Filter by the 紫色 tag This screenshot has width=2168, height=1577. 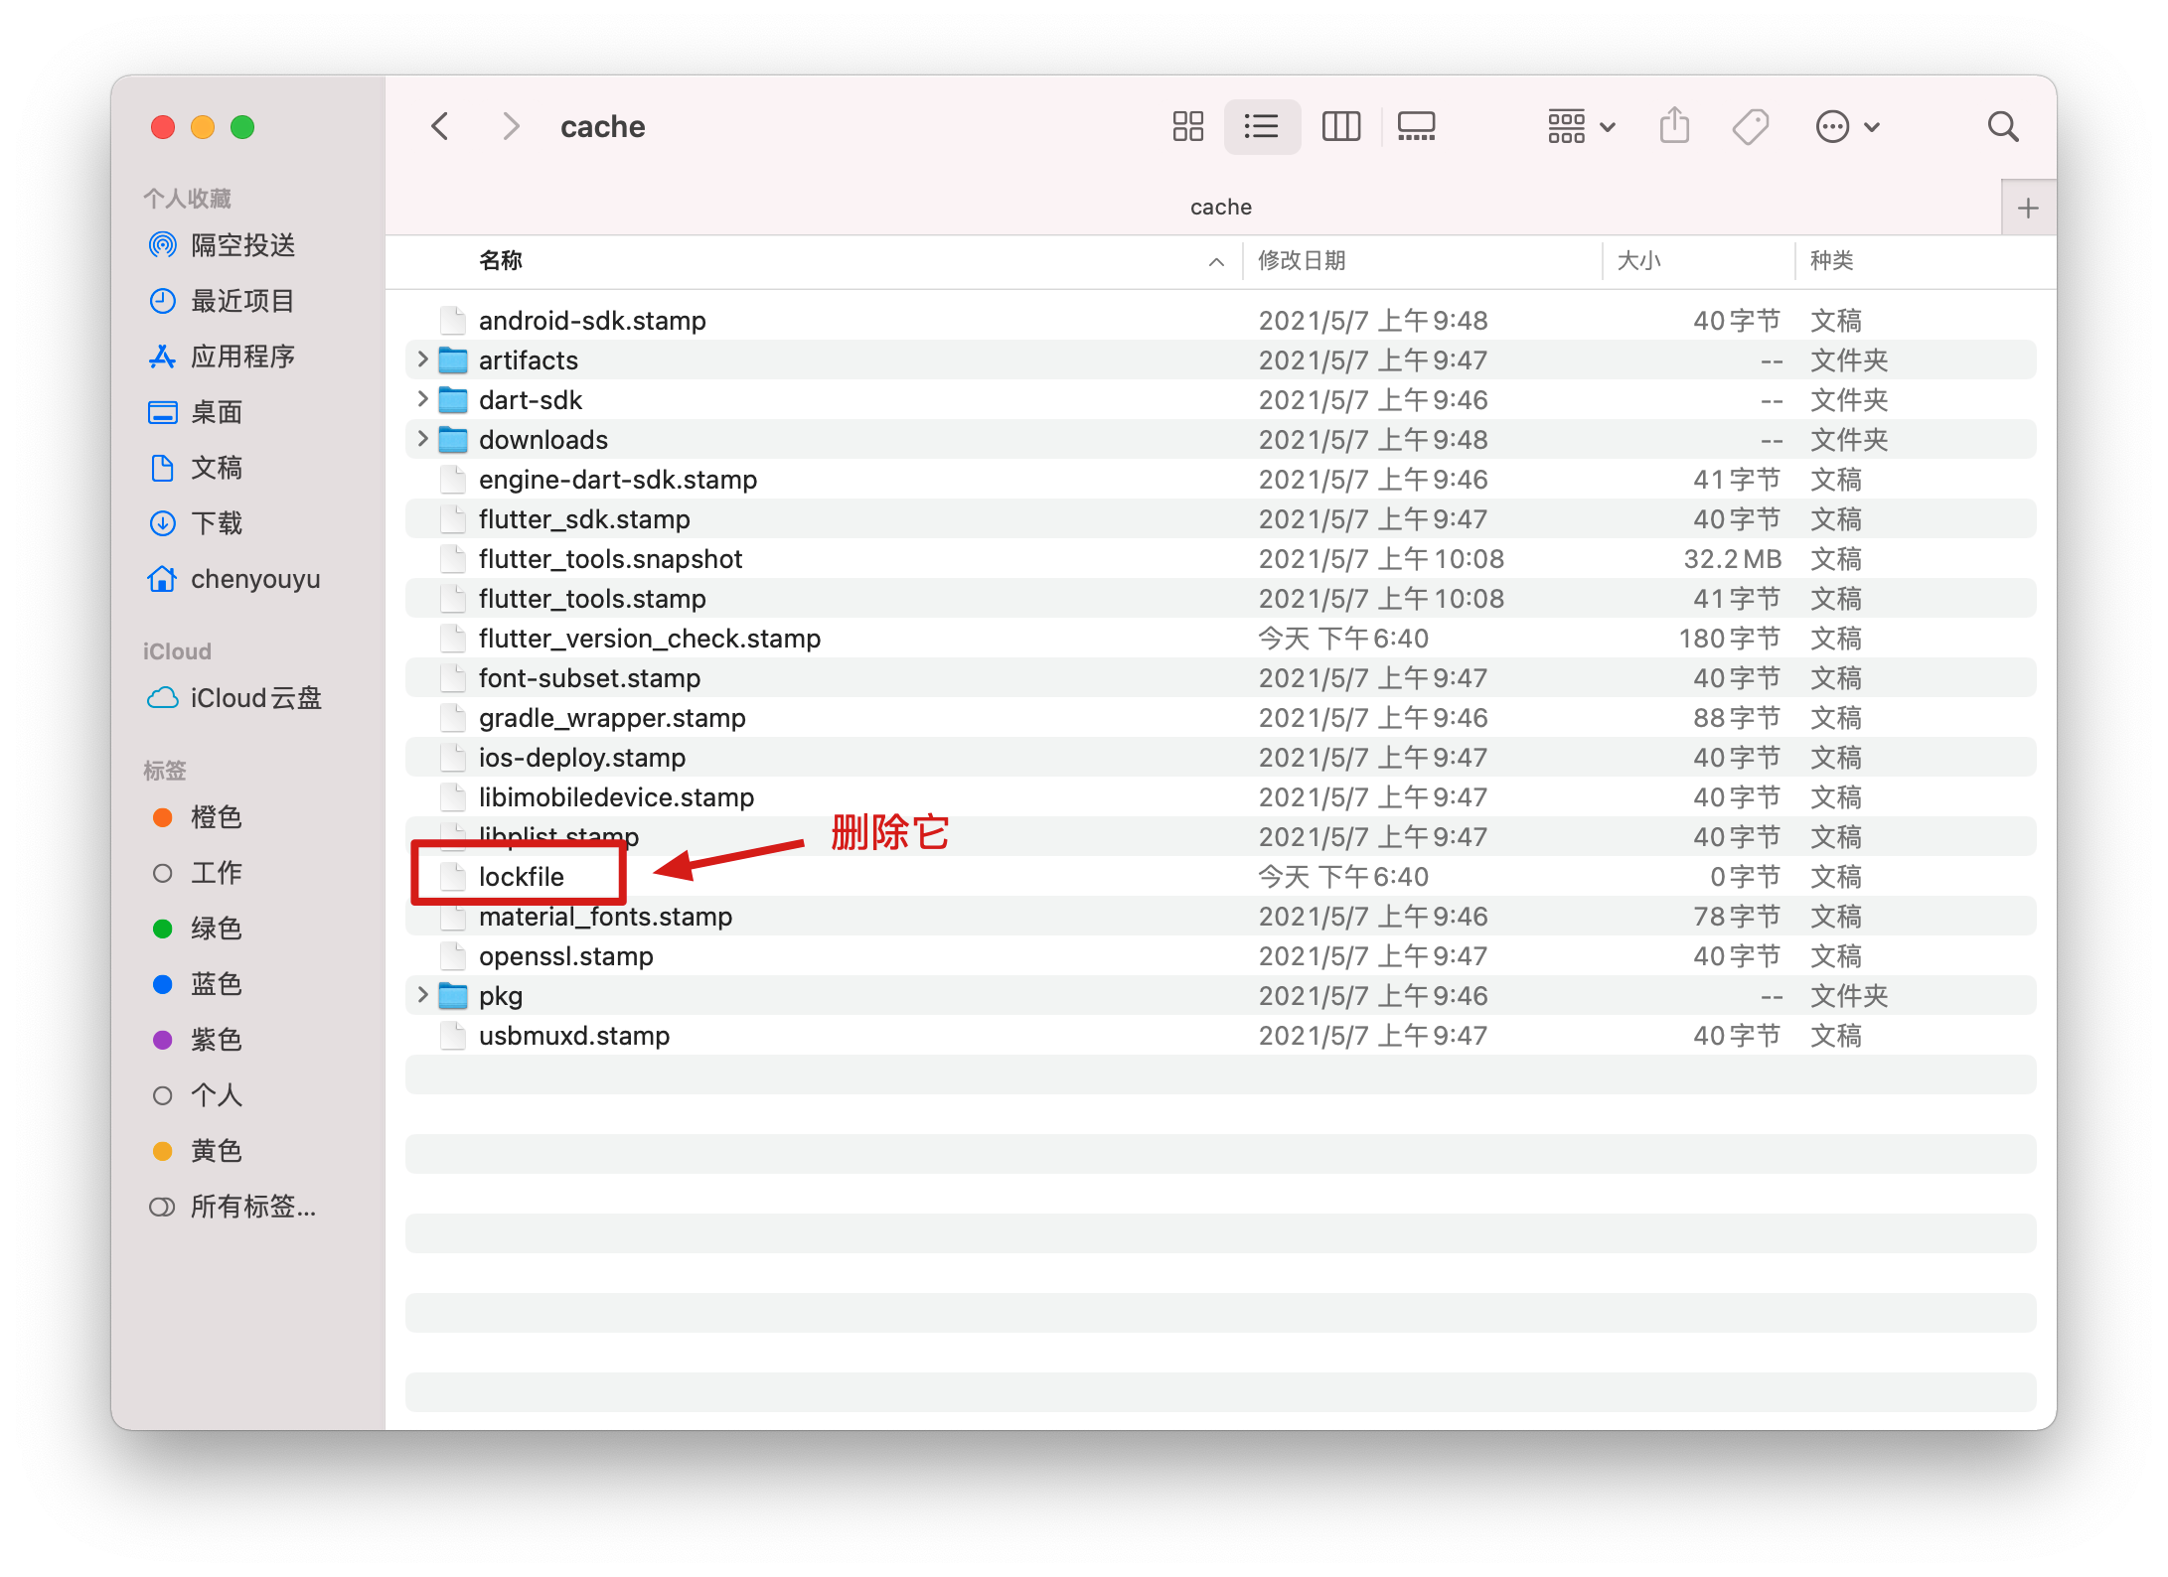pyautogui.click(x=197, y=1040)
